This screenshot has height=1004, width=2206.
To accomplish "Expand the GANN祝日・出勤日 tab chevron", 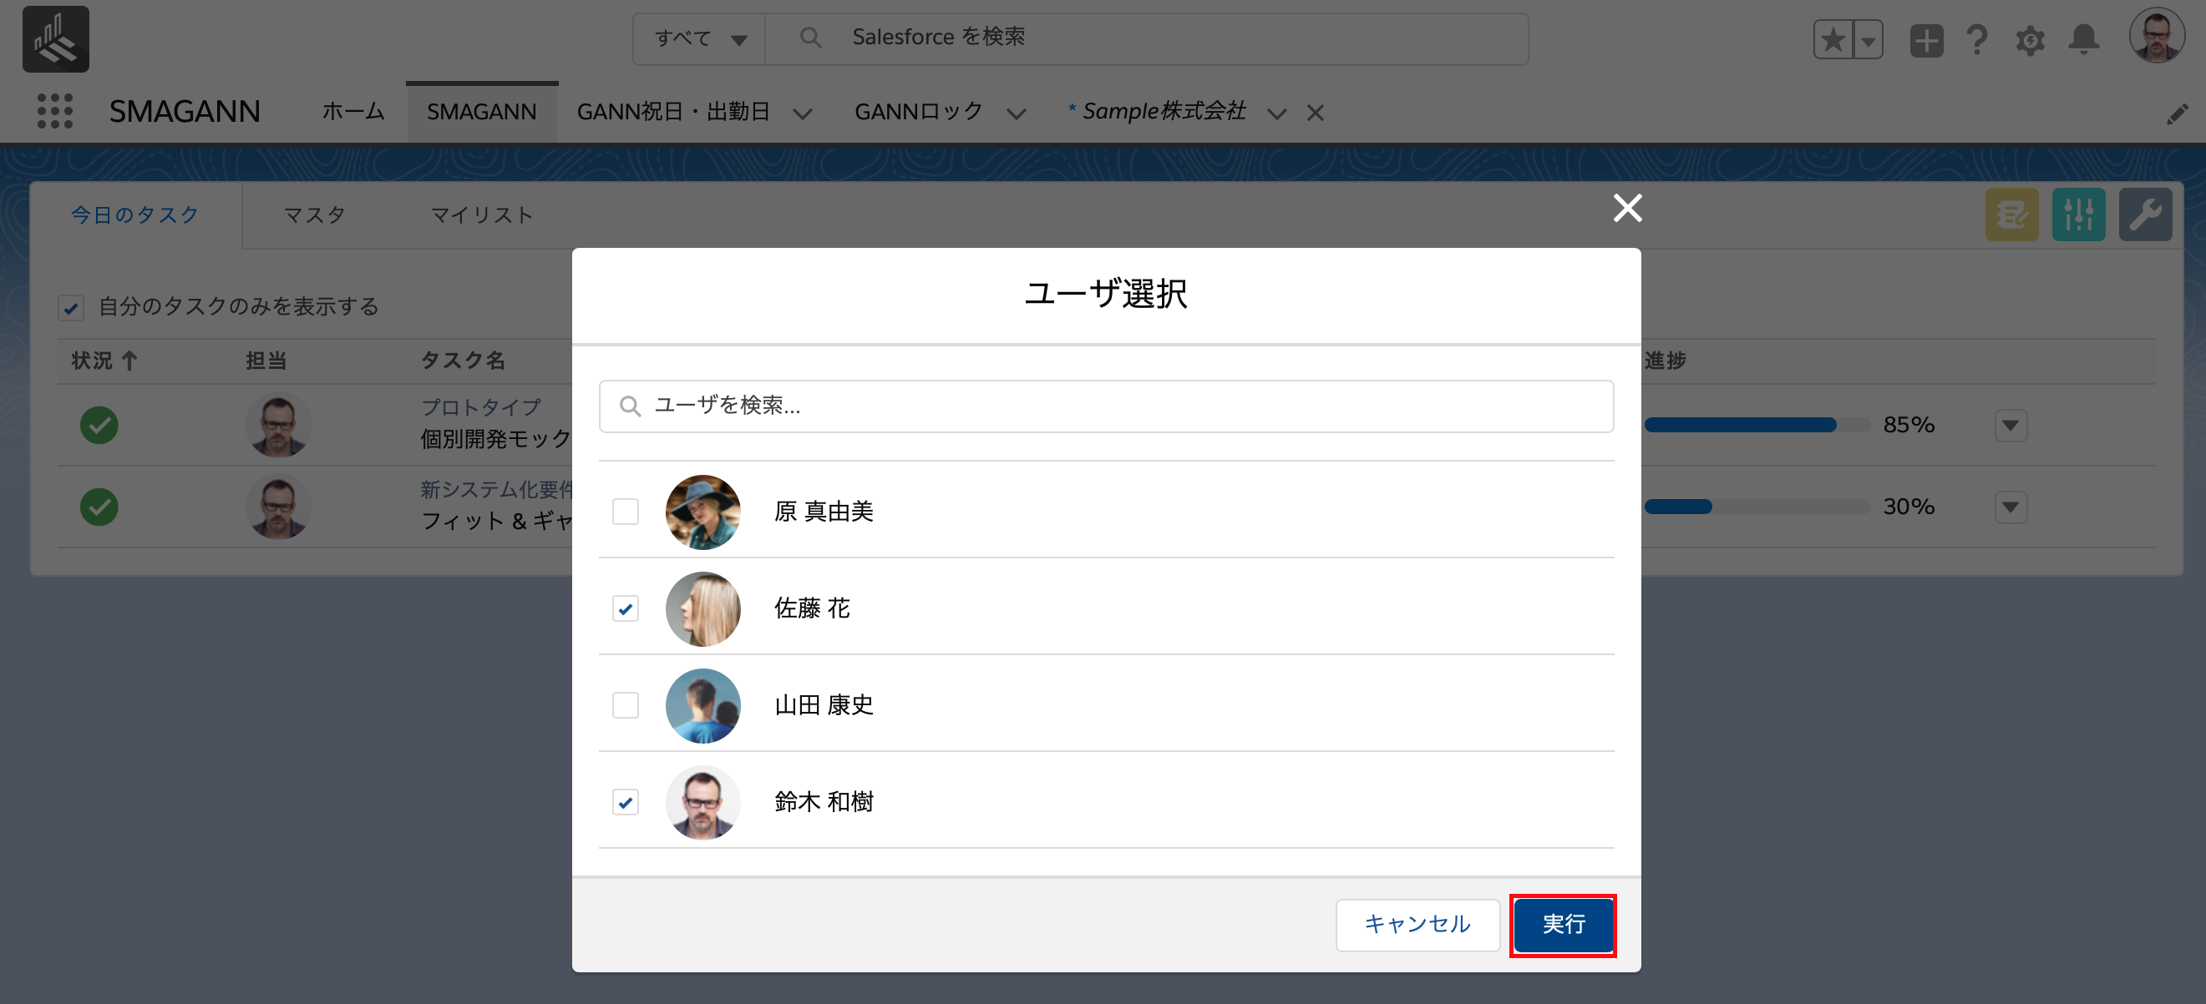I will pos(803,113).
